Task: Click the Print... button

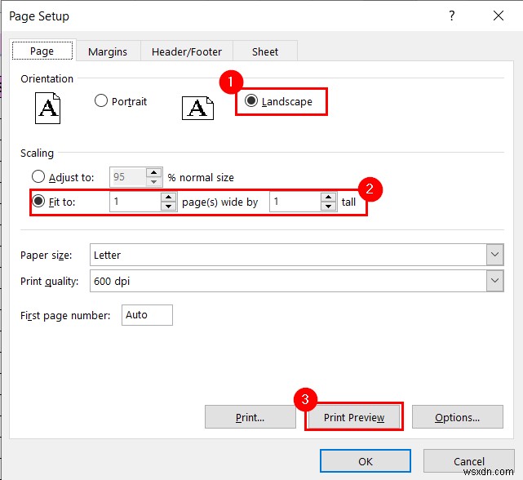Action: pos(250,417)
